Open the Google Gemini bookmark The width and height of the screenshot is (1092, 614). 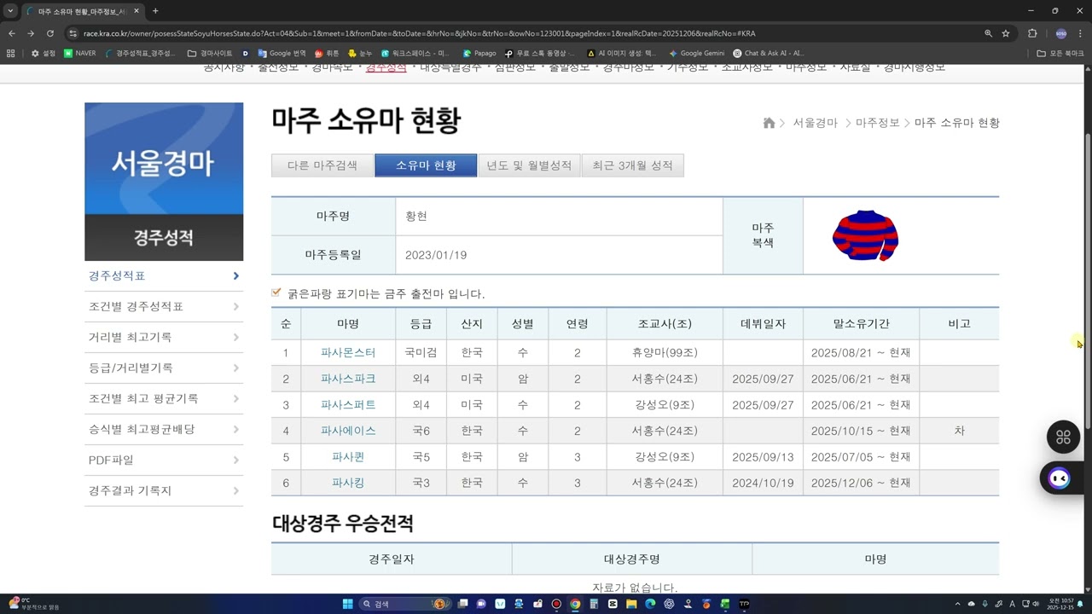click(697, 53)
